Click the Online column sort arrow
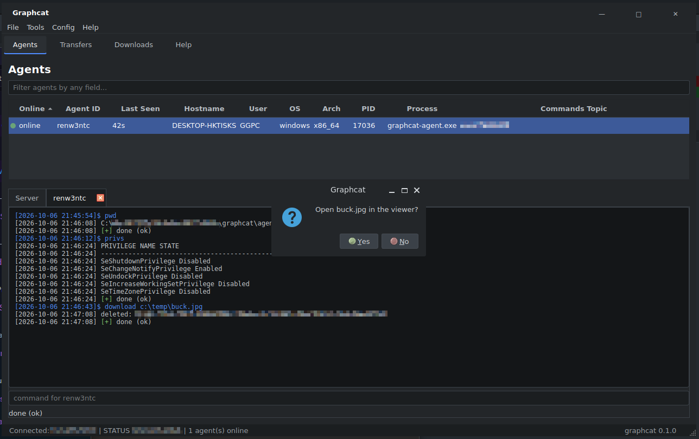 (50, 109)
